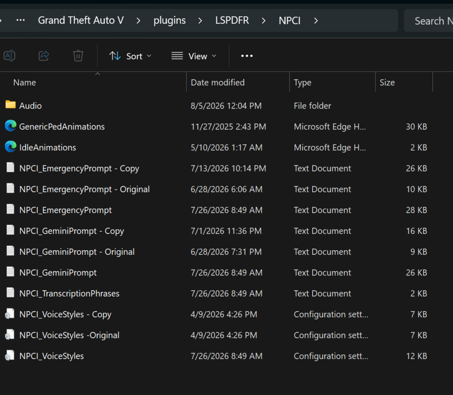Image resolution: width=453 pixels, height=395 pixels.
Task: Click date 6/28/2026 6:06 AM
Action: click(227, 189)
